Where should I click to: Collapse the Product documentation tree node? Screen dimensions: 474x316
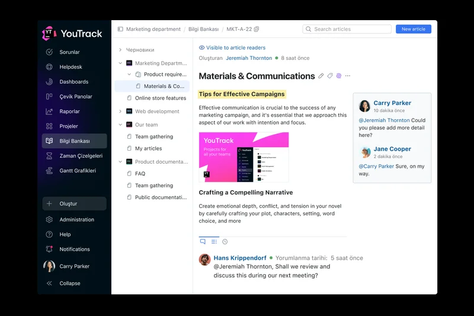pos(120,162)
